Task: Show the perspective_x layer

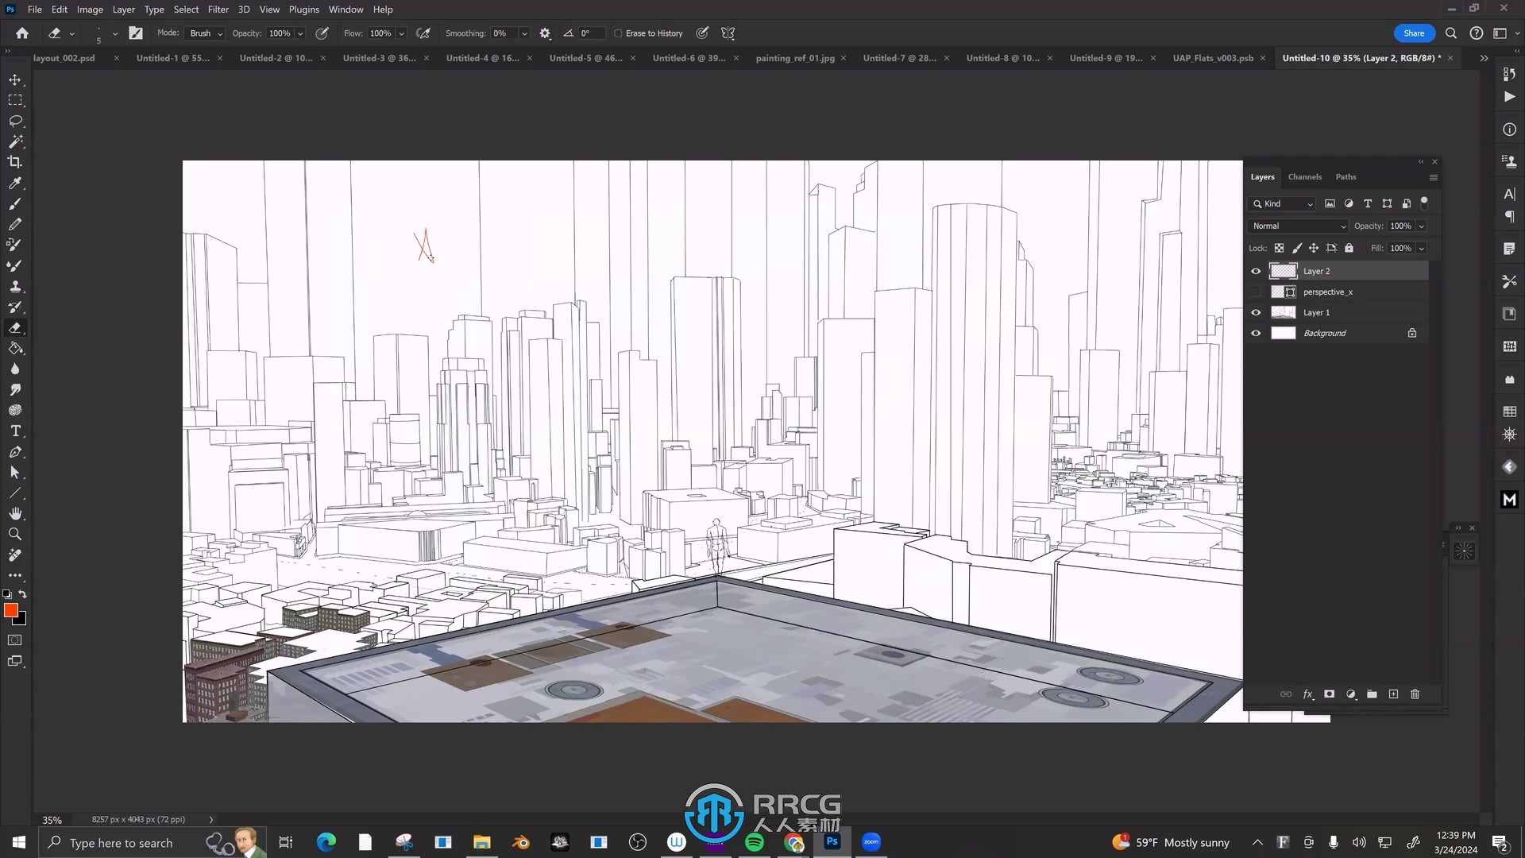Action: [x=1256, y=292]
